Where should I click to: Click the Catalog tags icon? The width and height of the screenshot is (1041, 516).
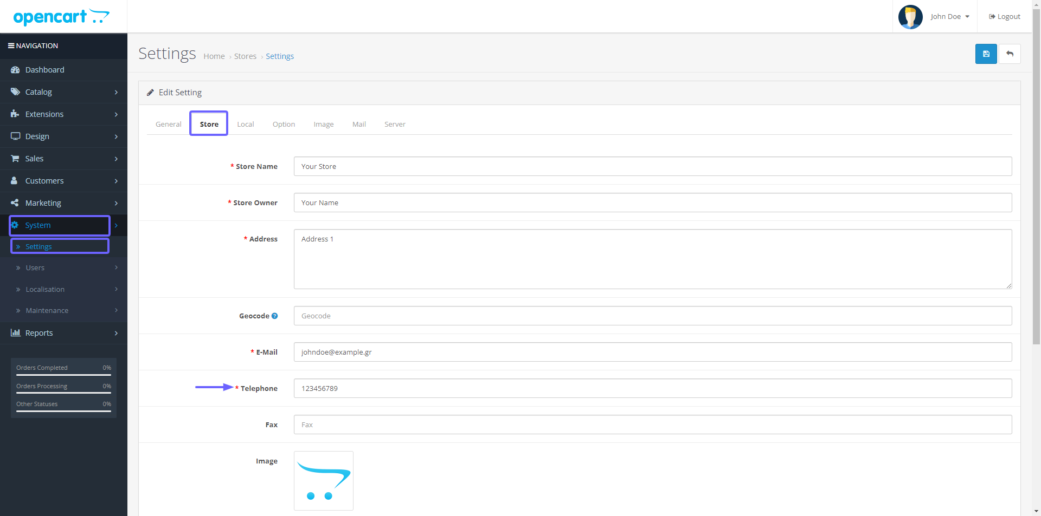15,92
